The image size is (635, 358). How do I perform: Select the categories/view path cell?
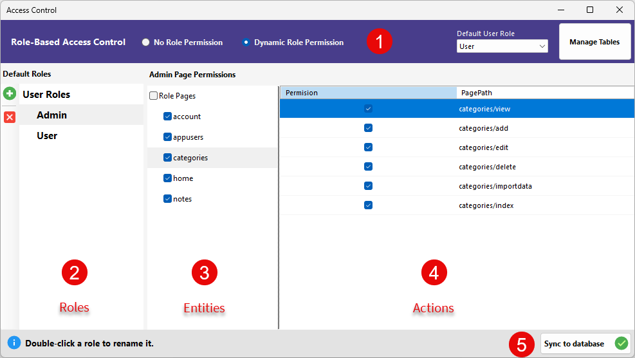tap(545, 109)
